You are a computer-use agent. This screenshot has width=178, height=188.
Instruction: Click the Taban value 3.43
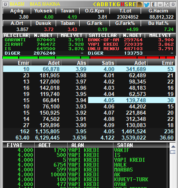[x=72, y=29]
